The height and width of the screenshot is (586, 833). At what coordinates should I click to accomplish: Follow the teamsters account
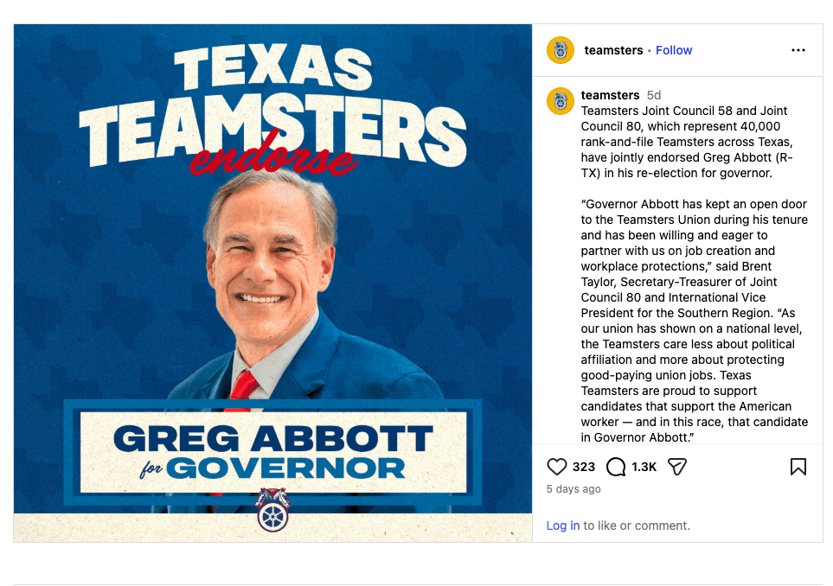click(x=674, y=50)
